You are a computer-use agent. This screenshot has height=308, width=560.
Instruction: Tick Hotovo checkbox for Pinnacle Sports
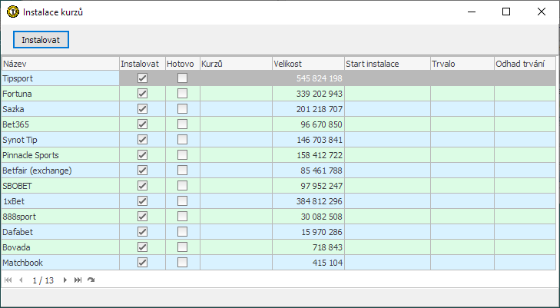coord(183,155)
